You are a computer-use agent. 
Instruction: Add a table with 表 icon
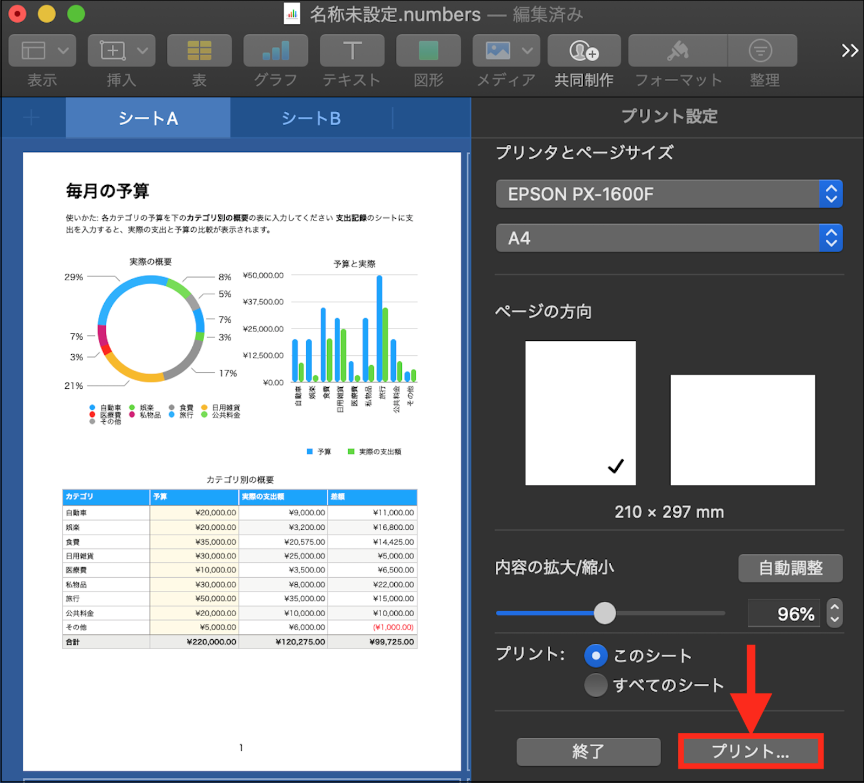(x=199, y=51)
